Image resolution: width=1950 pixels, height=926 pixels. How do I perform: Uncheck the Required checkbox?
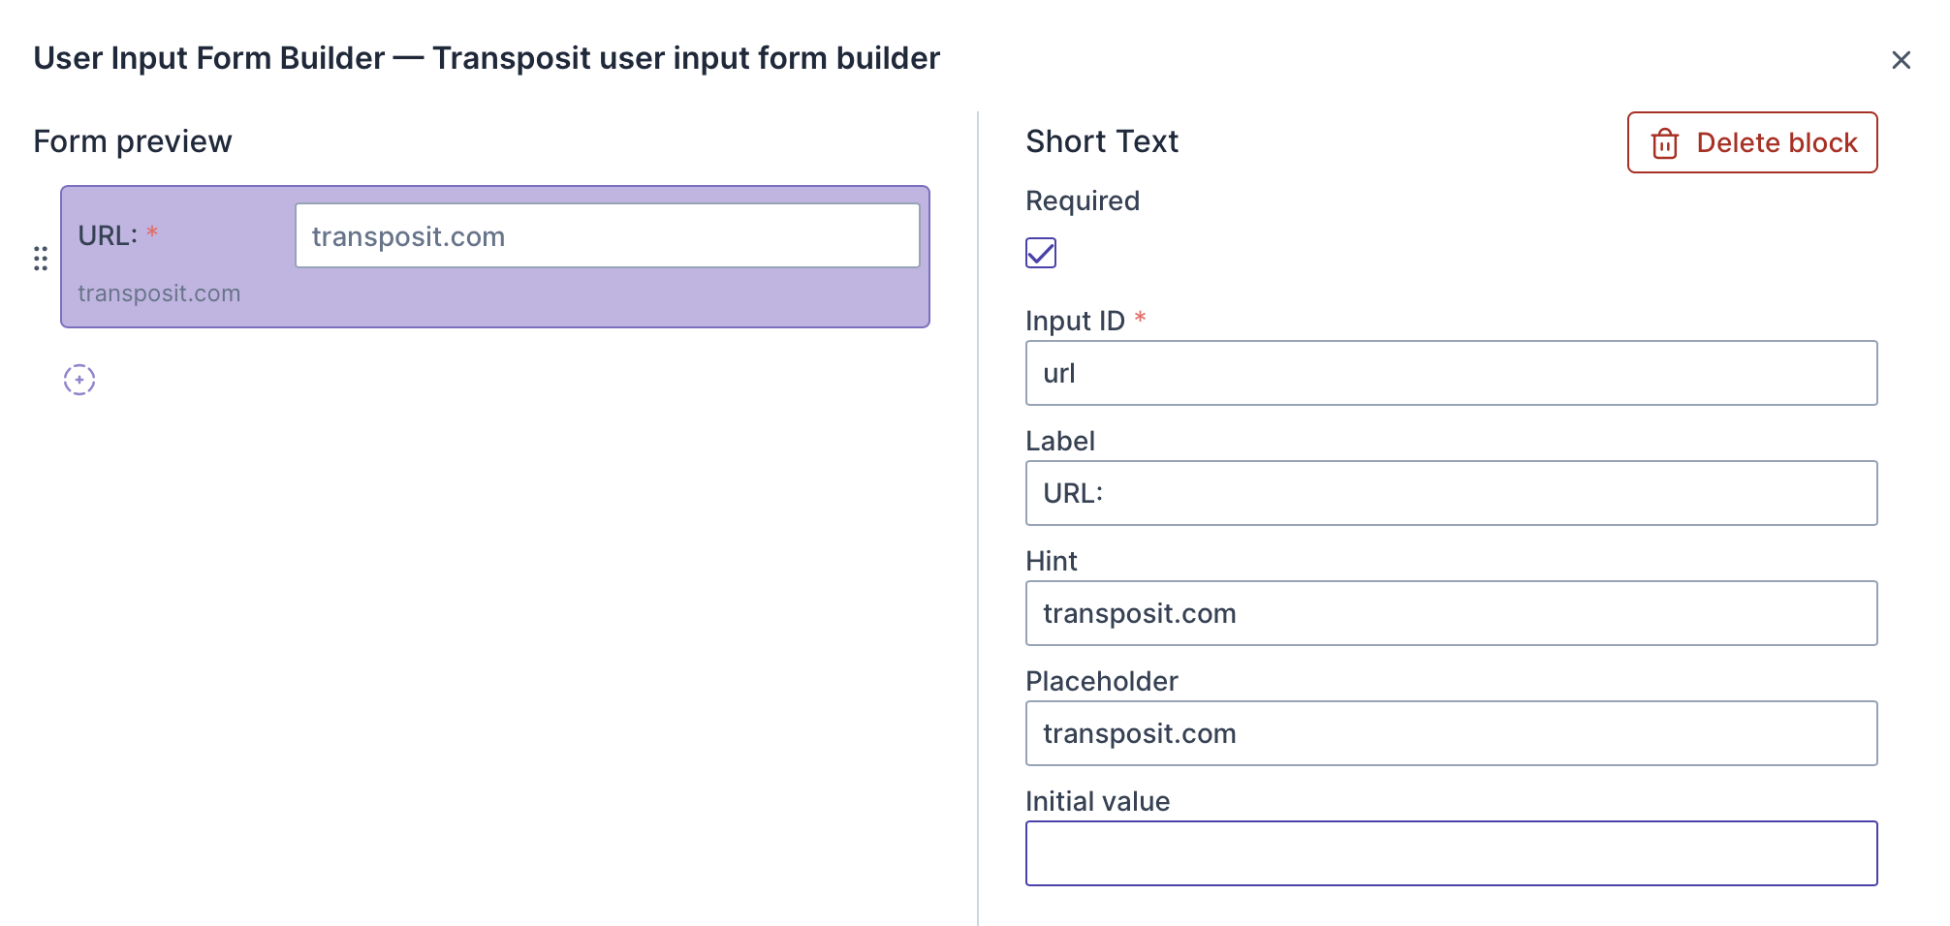click(1041, 253)
